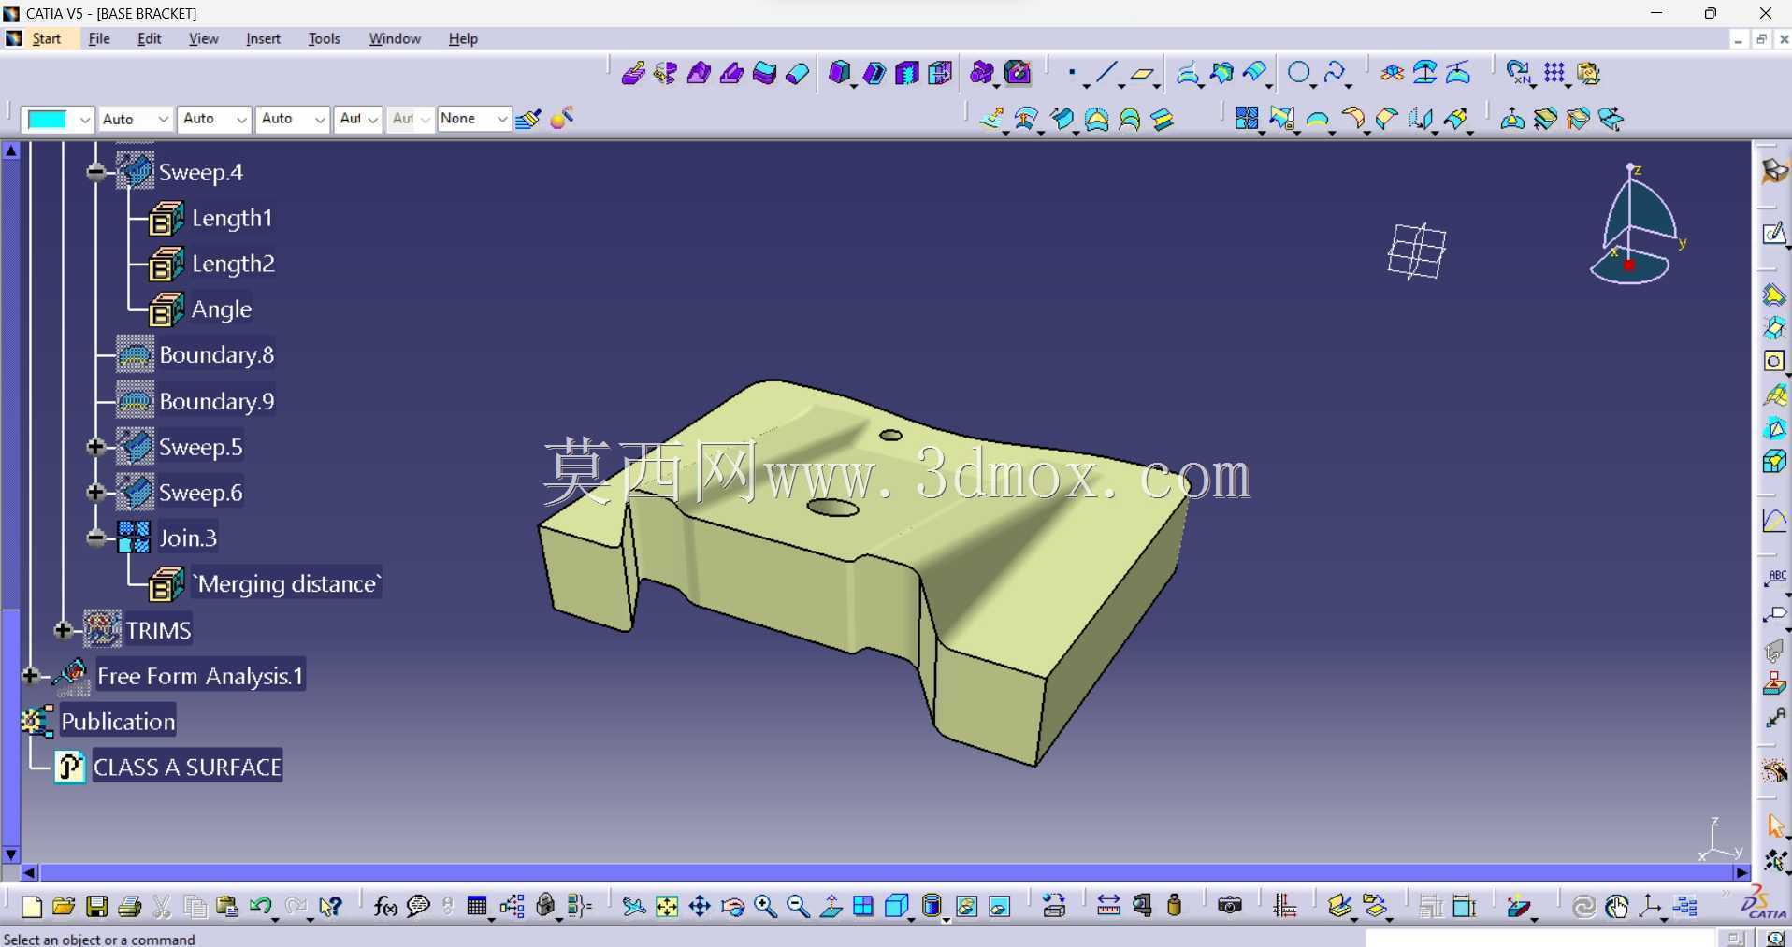The width and height of the screenshot is (1792, 947).
Task: Click the 3D compass in viewport
Action: click(1635, 224)
